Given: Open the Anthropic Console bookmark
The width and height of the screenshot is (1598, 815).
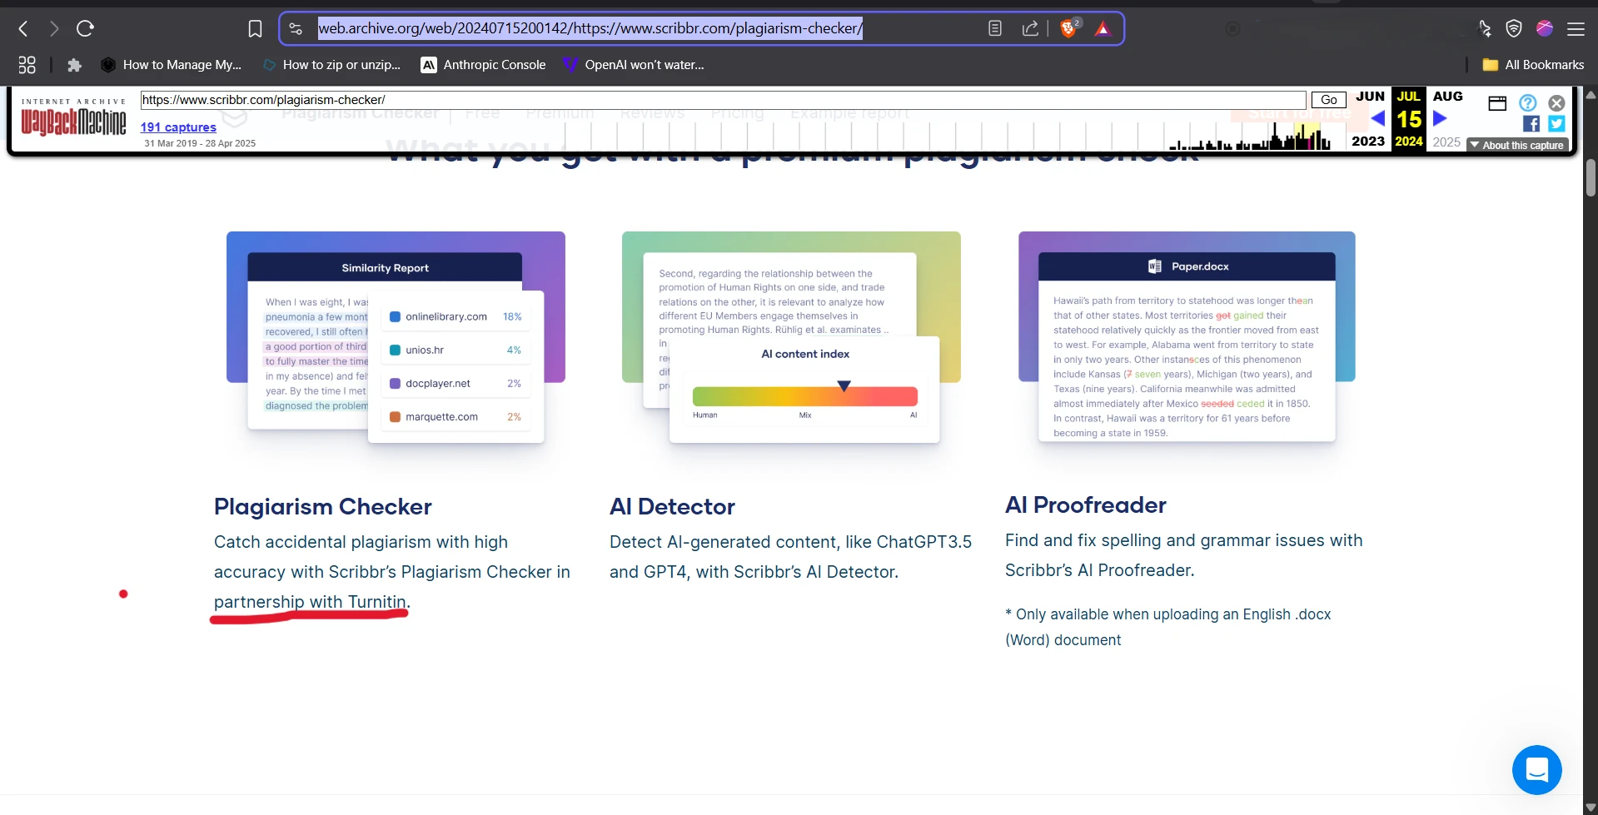Looking at the screenshot, I should pos(484,65).
